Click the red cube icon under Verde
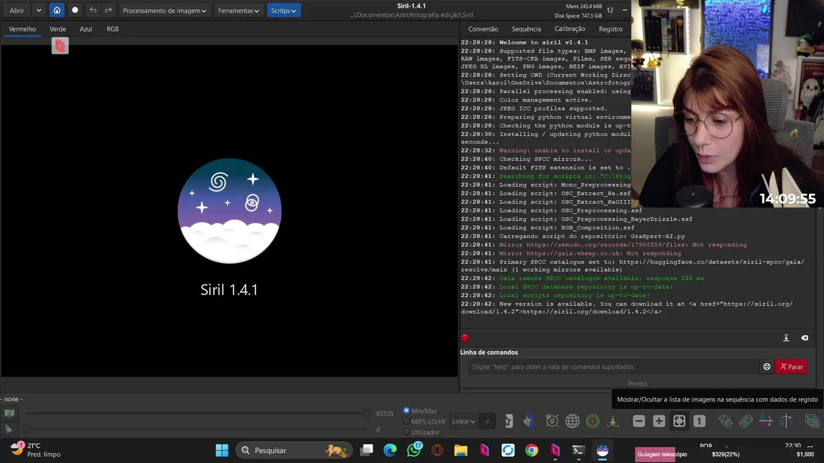Image resolution: width=824 pixels, height=463 pixels. (x=60, y=46)
